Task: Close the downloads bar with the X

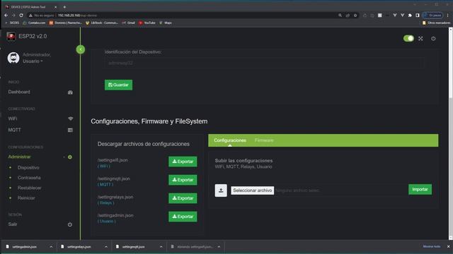Action: (x=448, y=246)
